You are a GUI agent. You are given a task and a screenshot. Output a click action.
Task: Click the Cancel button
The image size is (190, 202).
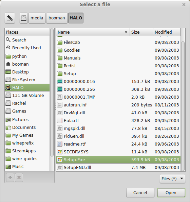140,193
